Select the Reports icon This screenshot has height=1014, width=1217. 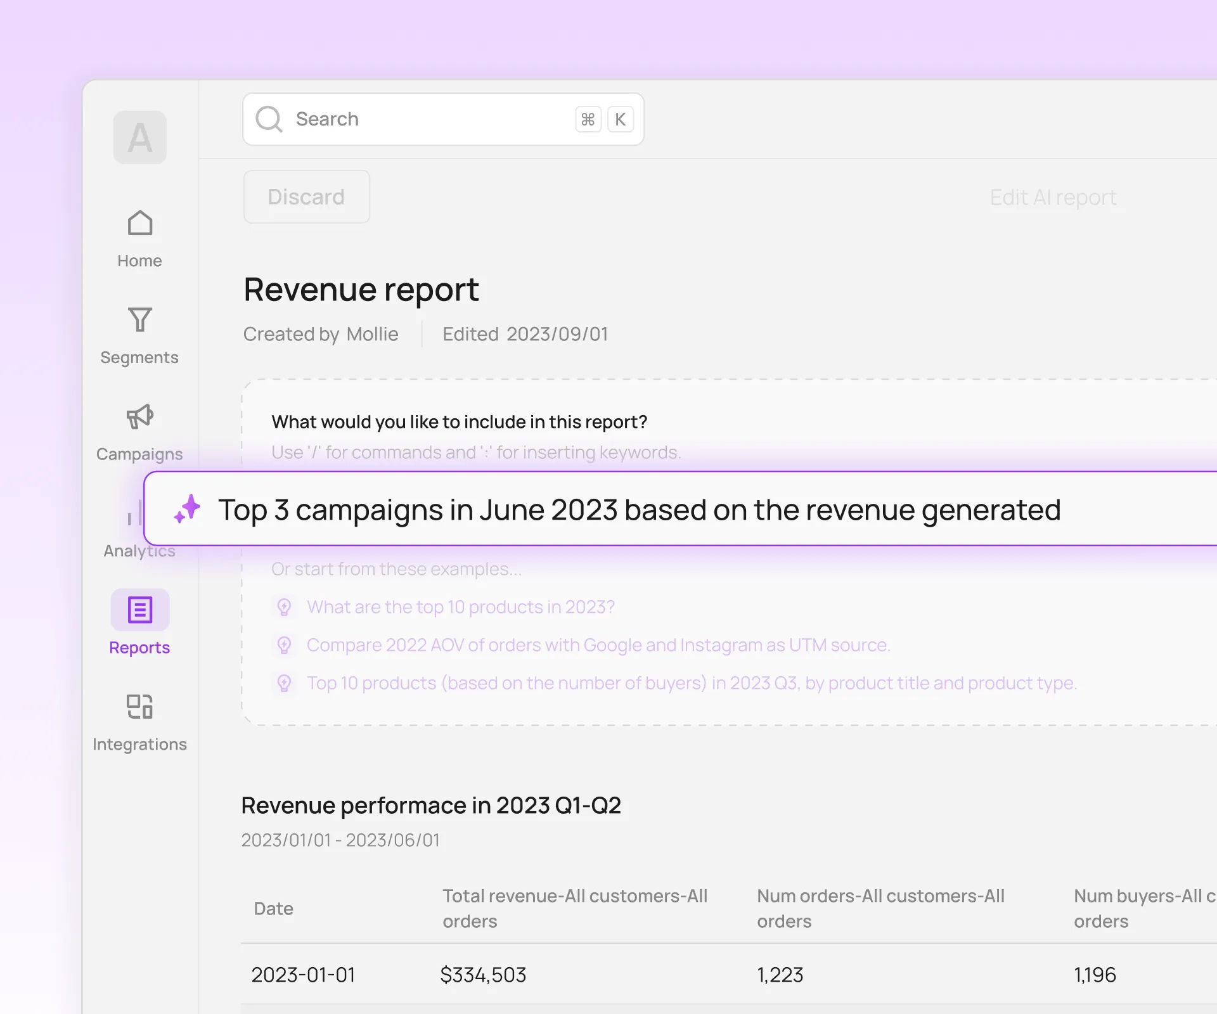coord(139,609)
